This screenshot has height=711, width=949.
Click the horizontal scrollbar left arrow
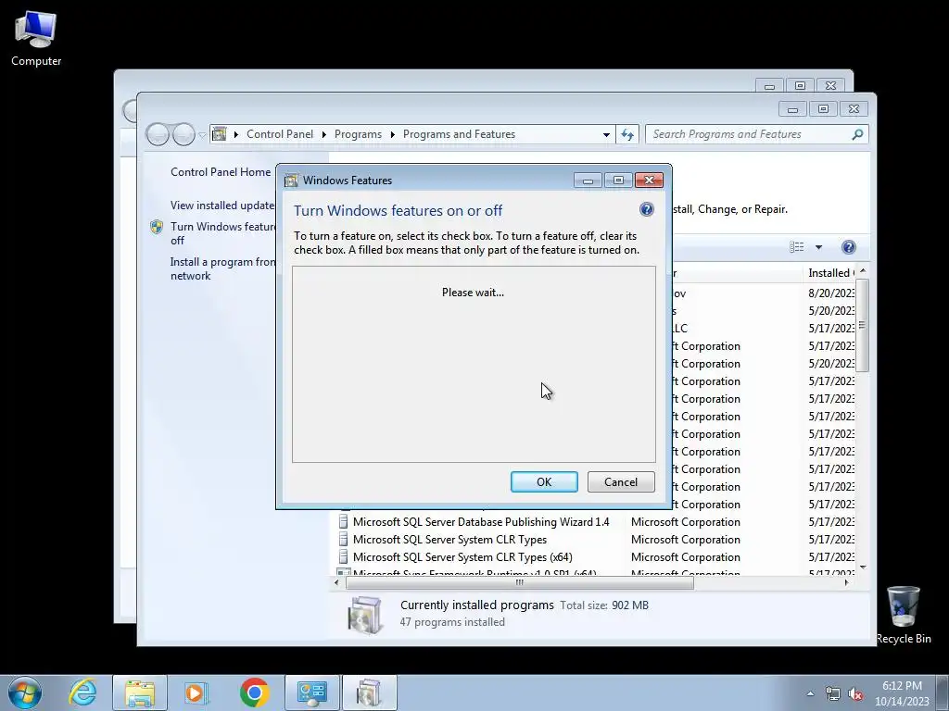(336, 583)
